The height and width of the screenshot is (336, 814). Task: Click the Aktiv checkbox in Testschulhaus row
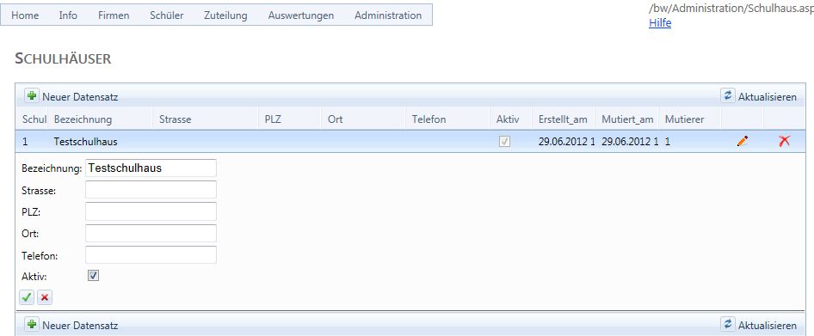(504, 141)
